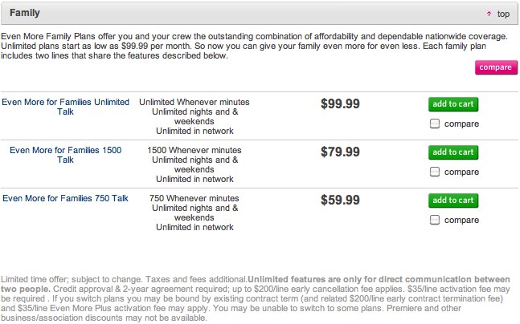Add the $59.99 750 Talk plan to cart
520x324 pixels.
[x=453, y=200]
